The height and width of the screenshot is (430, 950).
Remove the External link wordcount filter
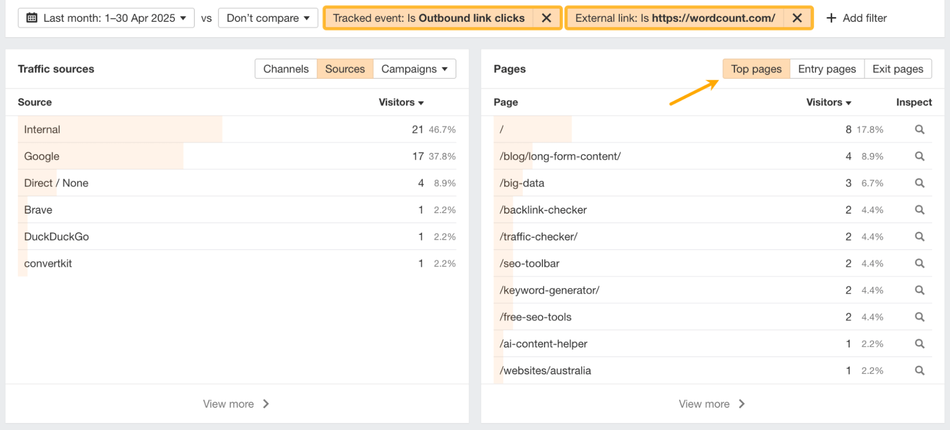coord(797,18)
